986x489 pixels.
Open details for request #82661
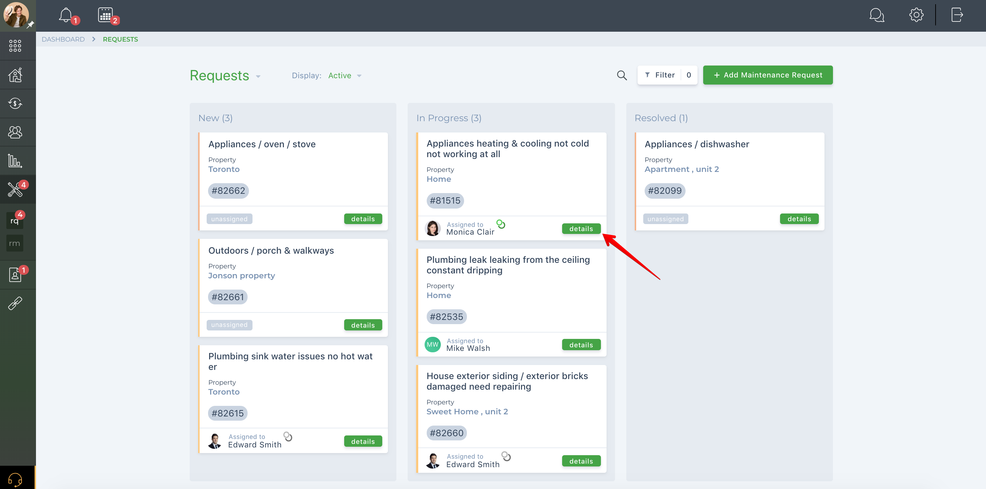(363, 325)
